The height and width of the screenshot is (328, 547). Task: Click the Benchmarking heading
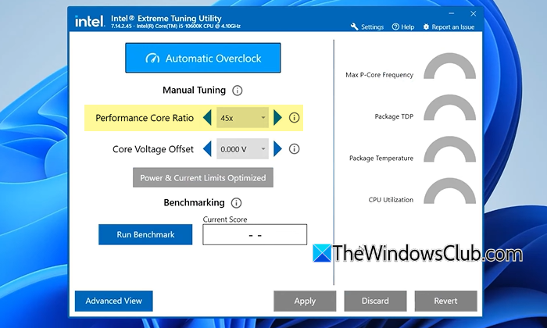tap(195, 202)
